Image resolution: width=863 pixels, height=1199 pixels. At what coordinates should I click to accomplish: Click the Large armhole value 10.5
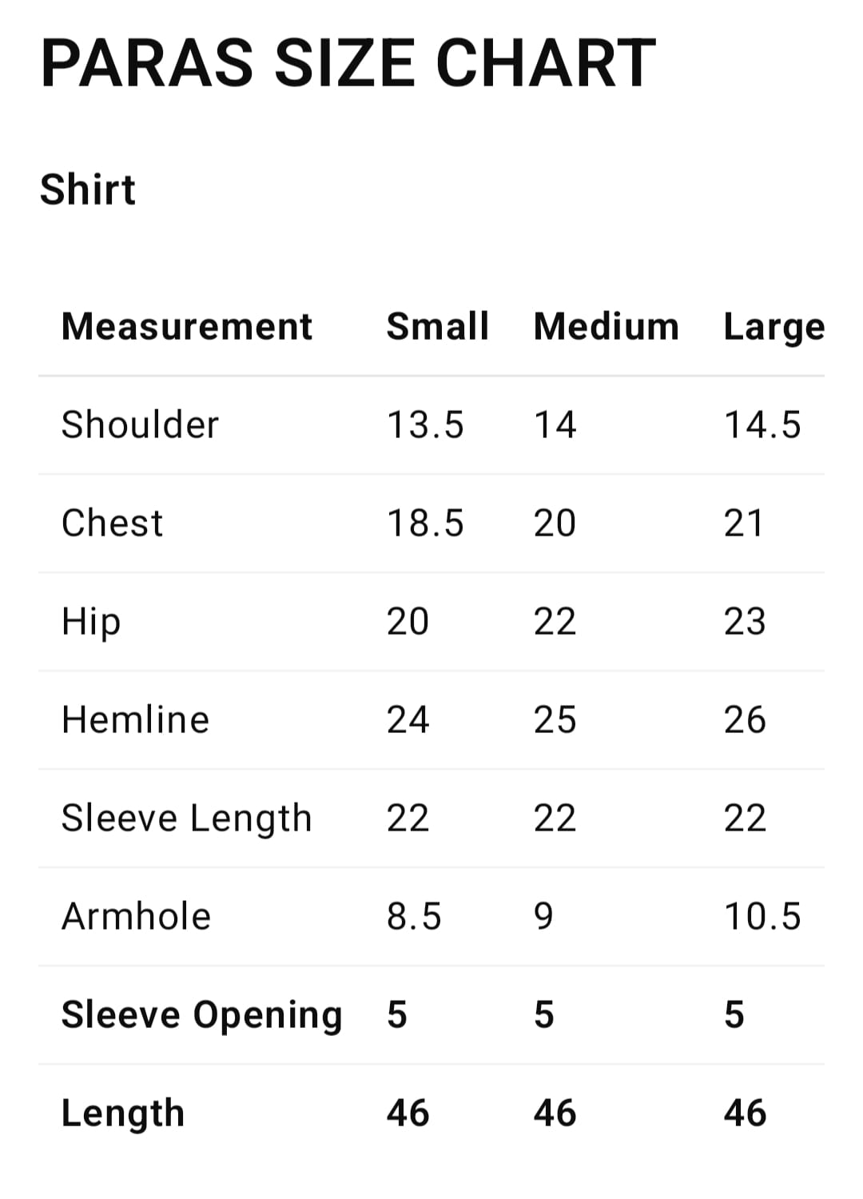click(x=762, y=916)
